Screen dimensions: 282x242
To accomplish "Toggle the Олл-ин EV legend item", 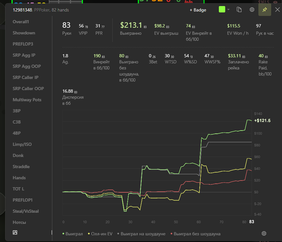I will pos(100,234).
